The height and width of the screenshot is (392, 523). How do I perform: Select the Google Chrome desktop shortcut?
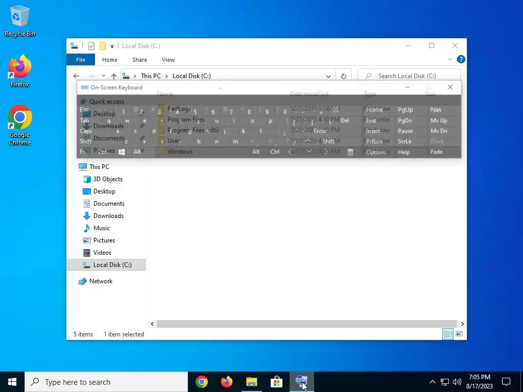coord(20,125)
